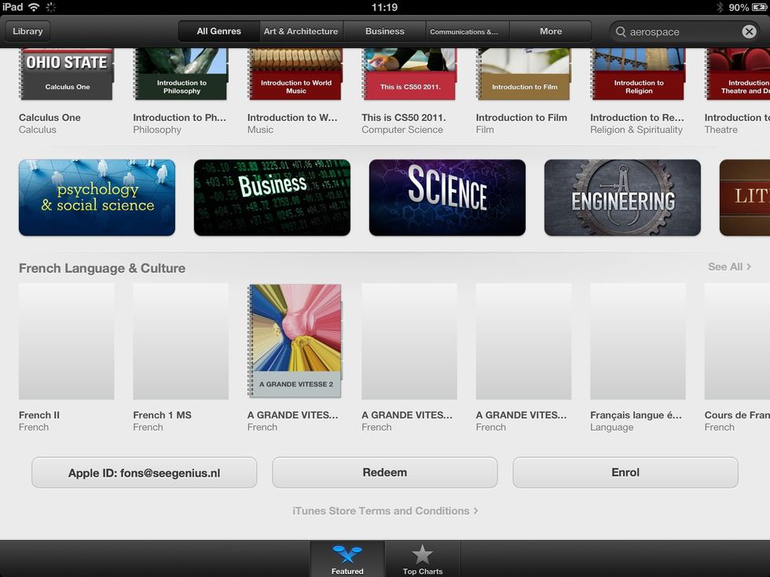Image resolution: width=770 pixels, height=577 pixels.
Task: Open Top Charts star icon
Action: click(x=423, y=555)
